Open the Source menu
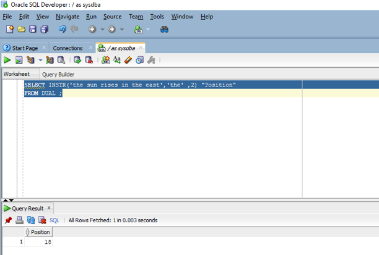This screenshot has width=379, height=255. (112, 17)
